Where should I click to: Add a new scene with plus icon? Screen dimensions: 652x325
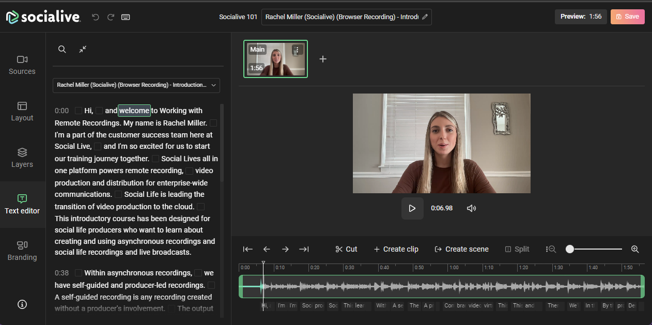323,59
